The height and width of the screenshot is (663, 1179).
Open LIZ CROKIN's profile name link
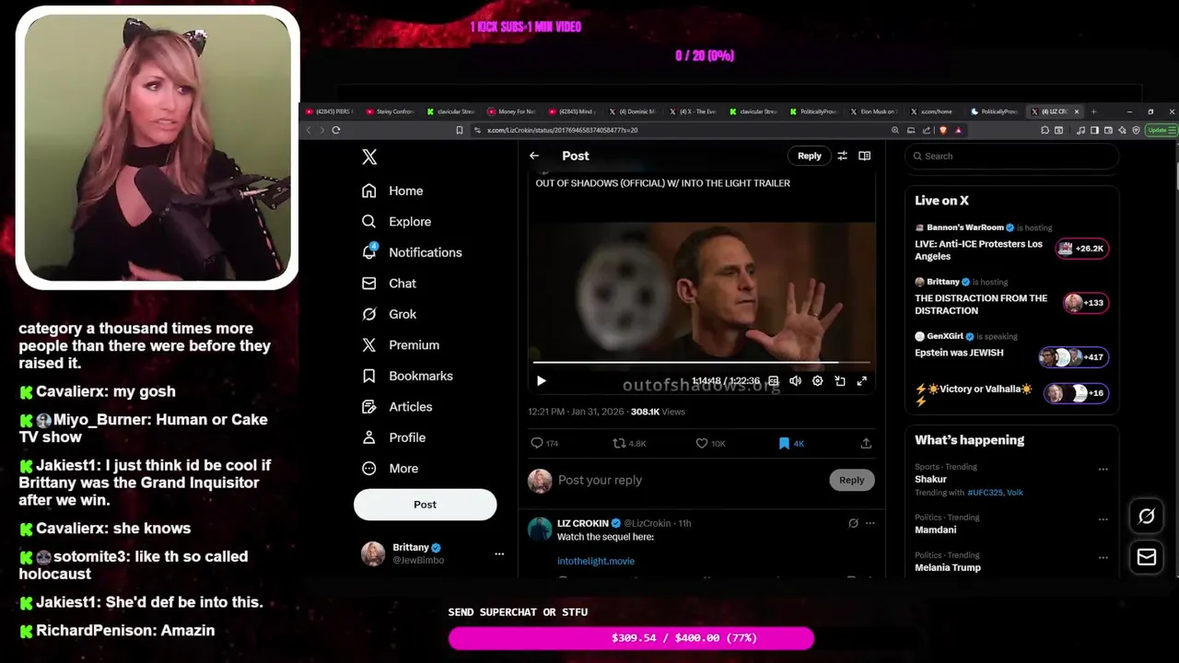[x=583, y=523]
